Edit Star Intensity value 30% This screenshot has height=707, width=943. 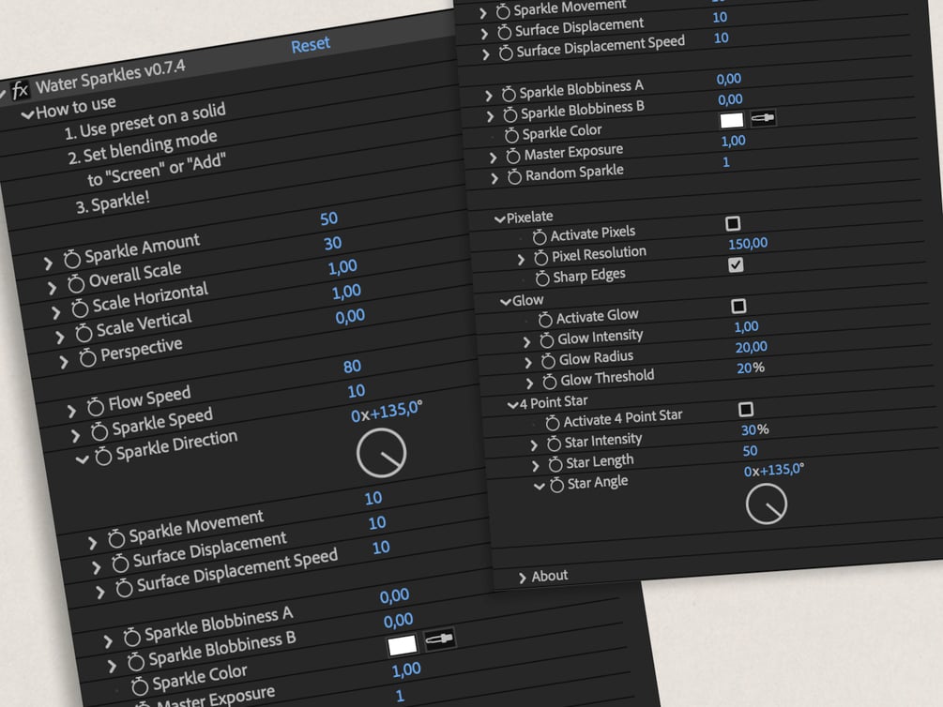[x=754, y=429]
